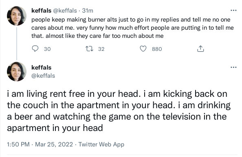
Task: Click the second keffals profile avatar
Action: point(17,72)
